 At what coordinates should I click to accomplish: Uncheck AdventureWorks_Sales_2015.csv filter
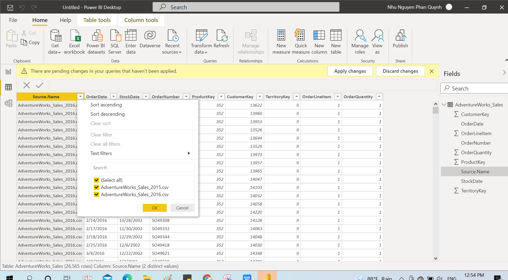[96, 187]
